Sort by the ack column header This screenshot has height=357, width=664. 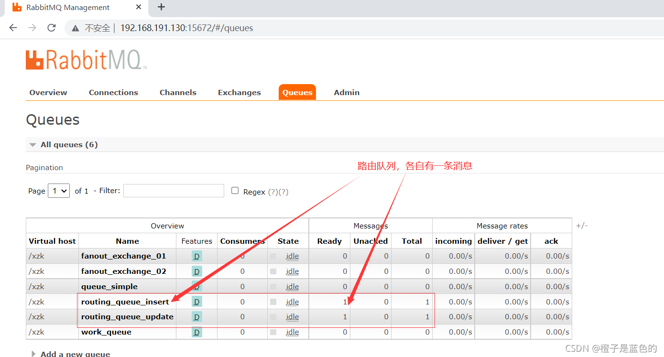(x=551, y=241)
